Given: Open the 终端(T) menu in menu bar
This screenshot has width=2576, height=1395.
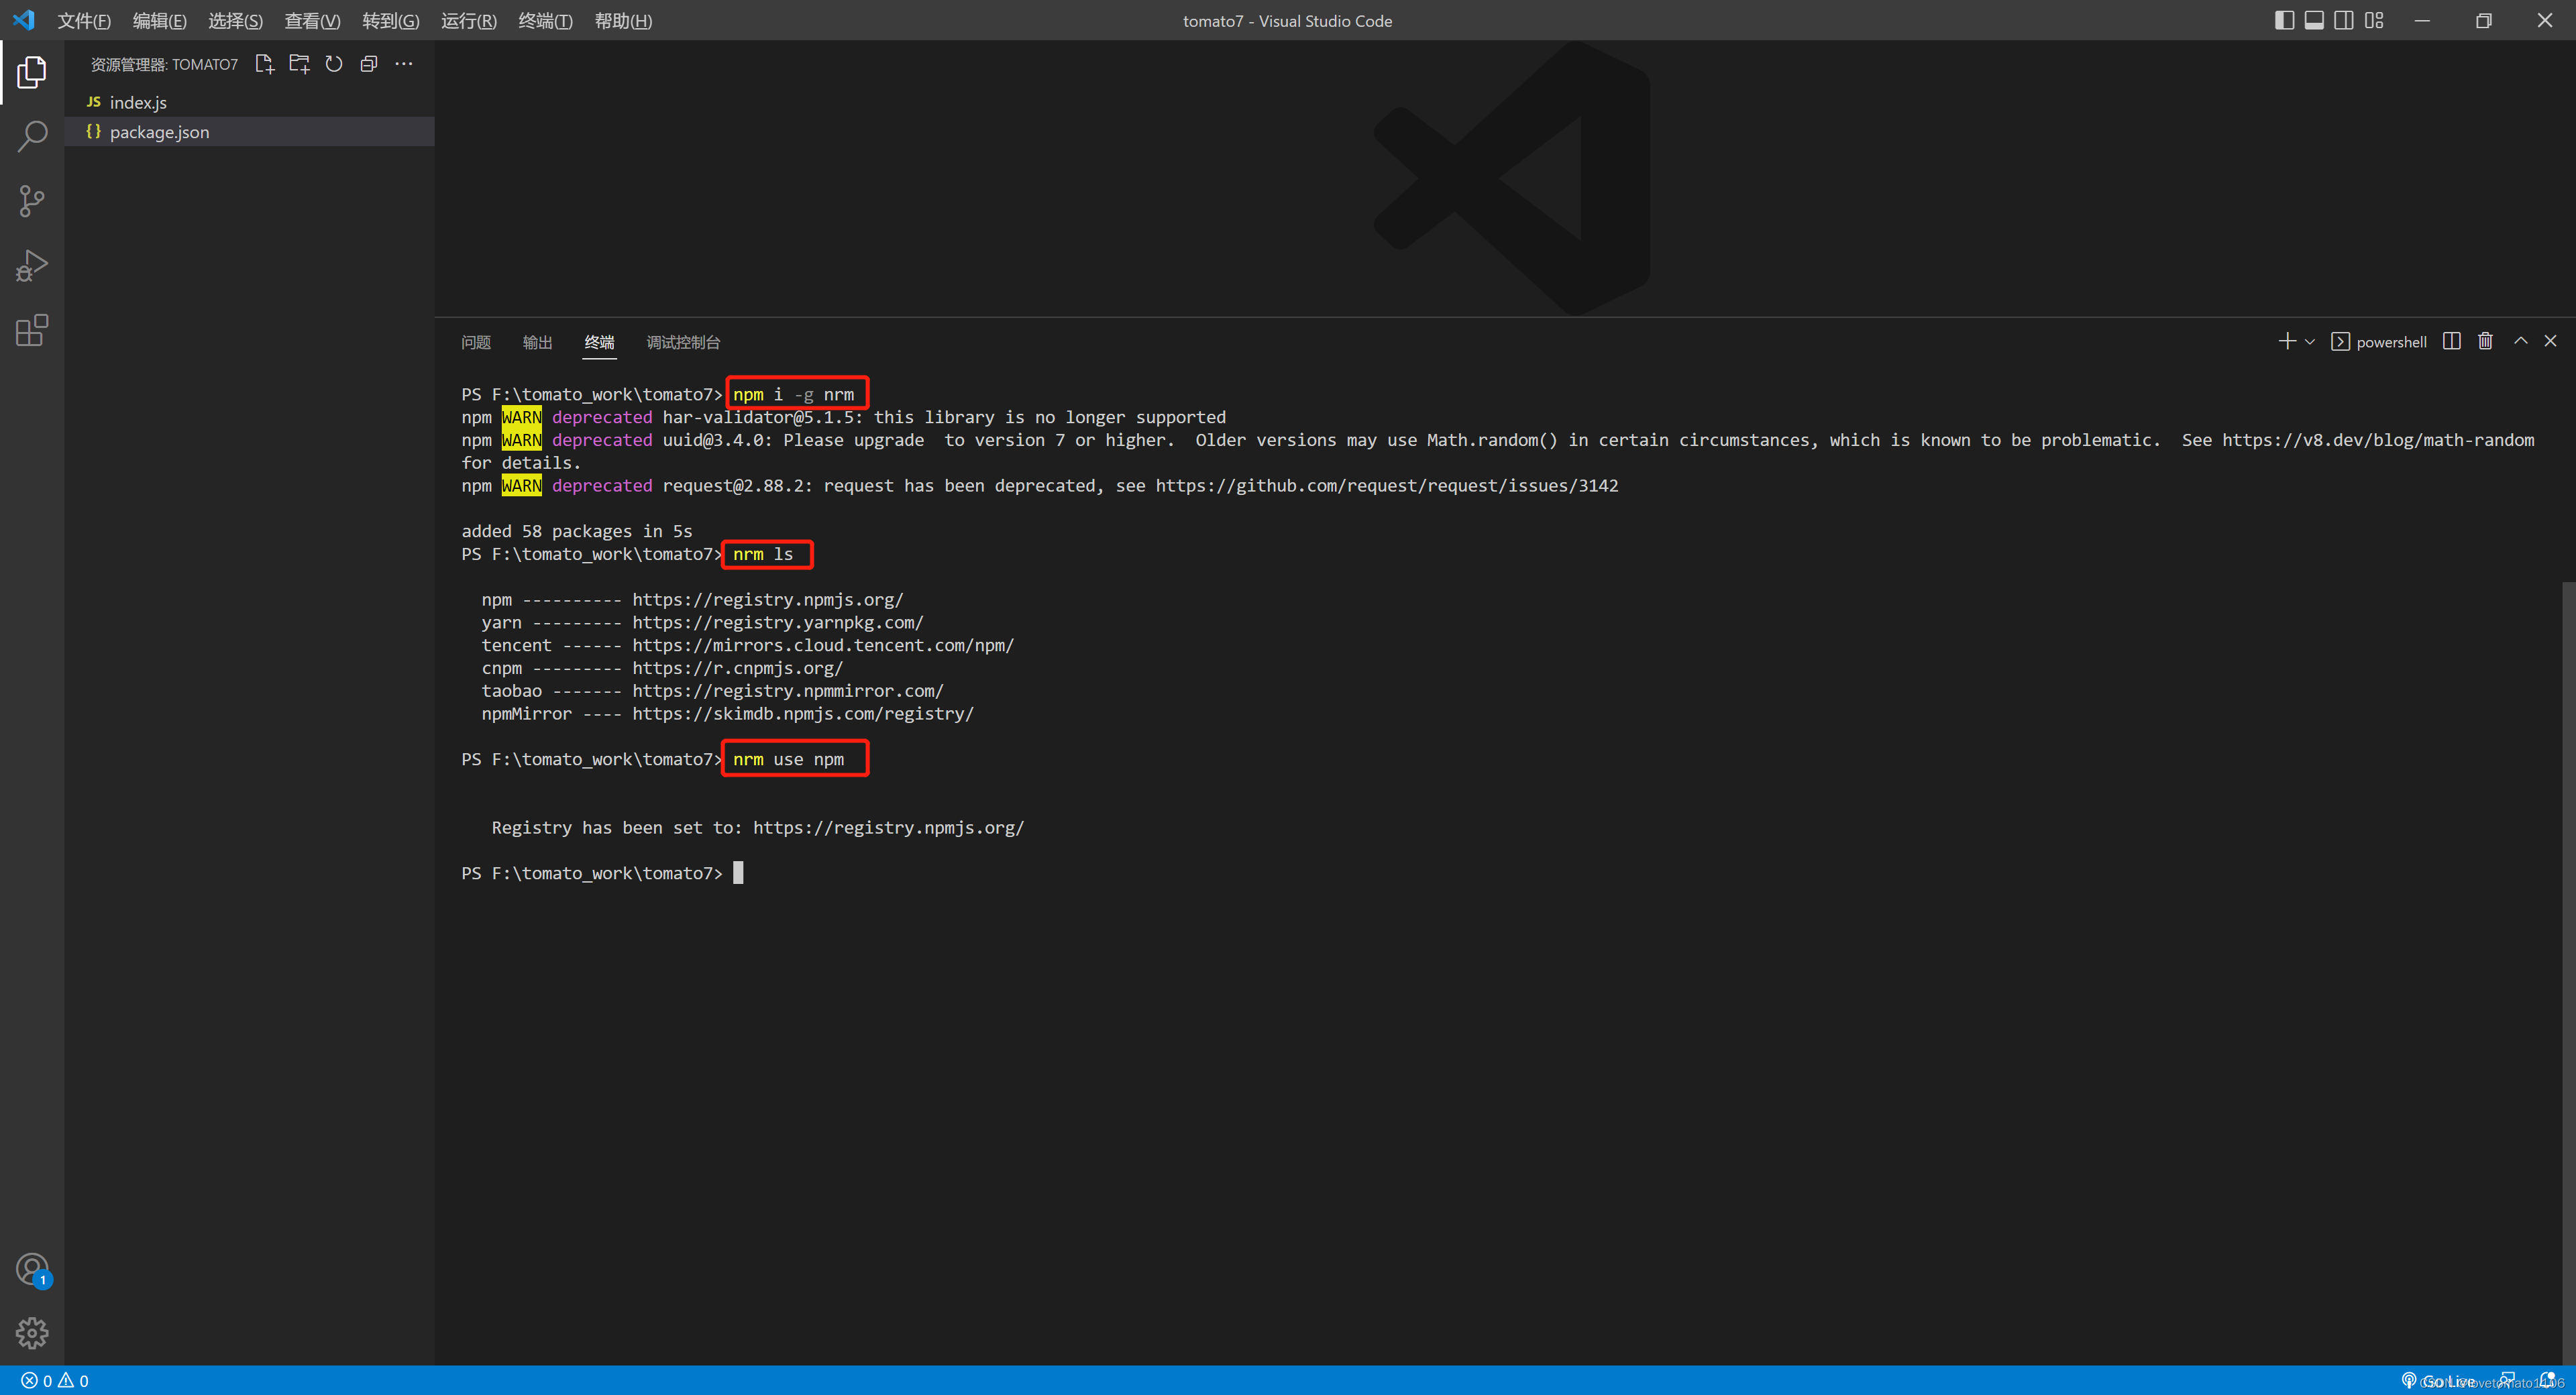Looking at the screenshot, I should [x=545, y=21].
